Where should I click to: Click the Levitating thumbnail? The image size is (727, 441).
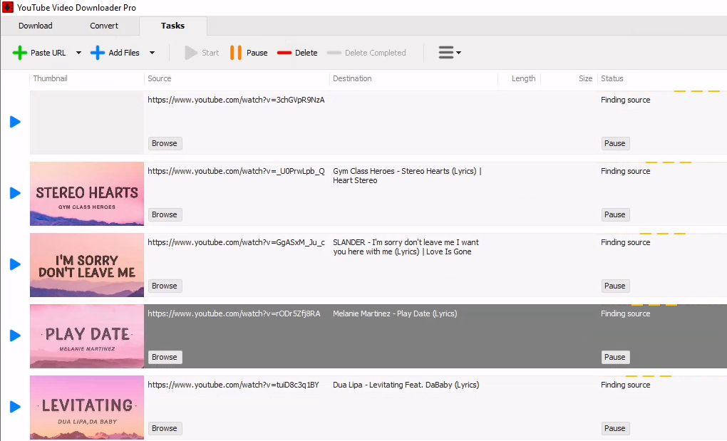coord(87,408)
